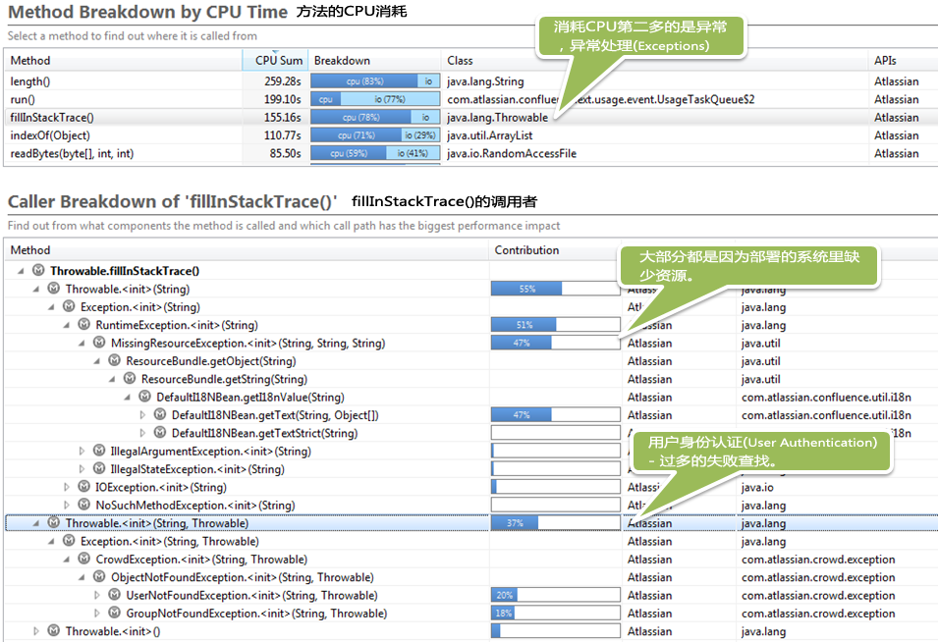938x642 pixels.
Task: Click the io (77%) breakdown bar for run()
Action: 390,99
